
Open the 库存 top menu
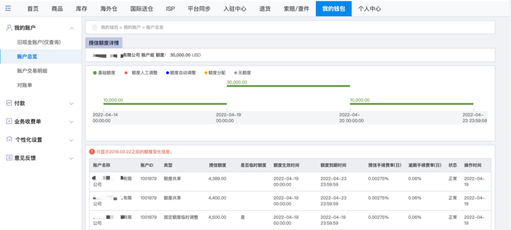82,9
